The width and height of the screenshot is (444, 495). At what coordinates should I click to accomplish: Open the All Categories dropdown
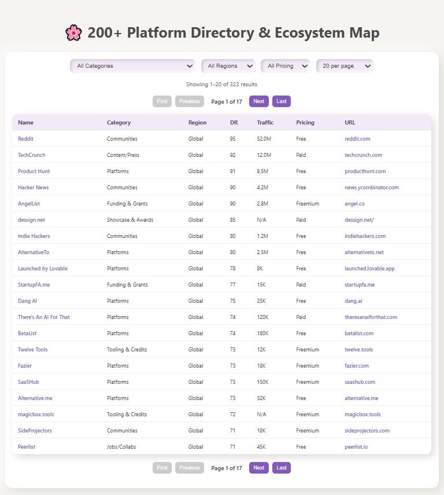[x=132, y=66]
